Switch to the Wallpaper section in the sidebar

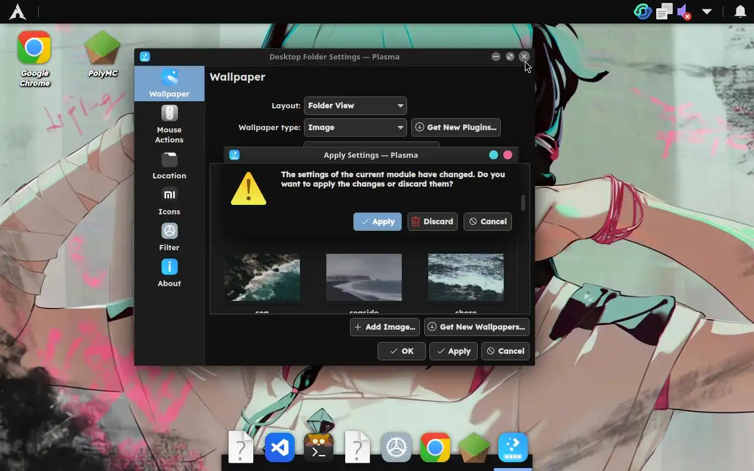169,83
